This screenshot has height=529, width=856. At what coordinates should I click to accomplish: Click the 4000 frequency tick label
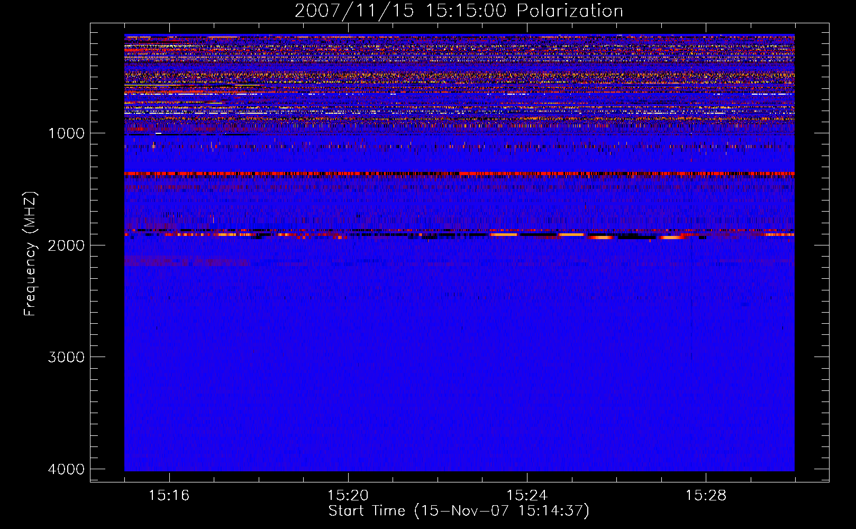[x=66, y=469]
